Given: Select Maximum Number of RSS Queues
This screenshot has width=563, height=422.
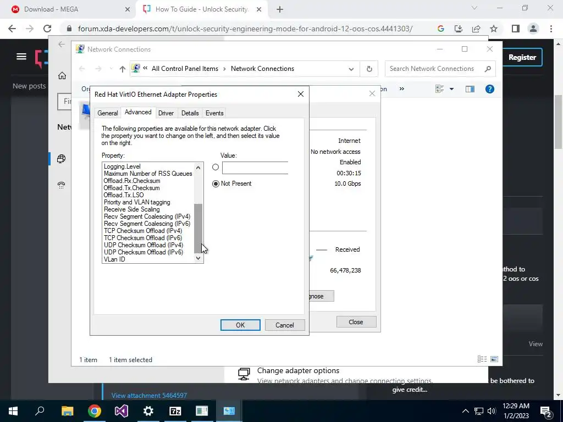Looking at the screenshot, I should point(148,174).
